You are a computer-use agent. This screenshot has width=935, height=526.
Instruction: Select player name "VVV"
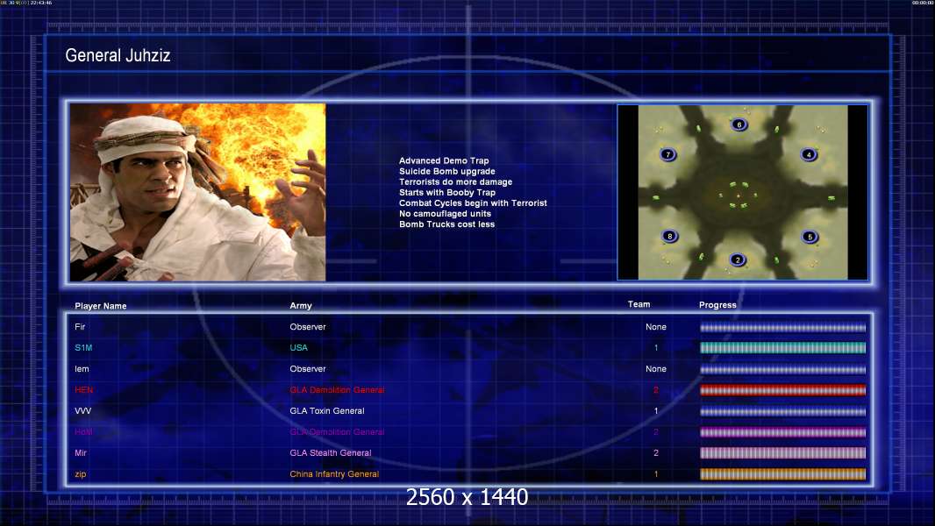(82, 411)
